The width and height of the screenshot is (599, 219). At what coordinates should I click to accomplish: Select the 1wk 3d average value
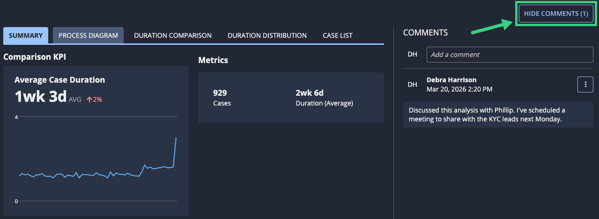tap(40, 97)
